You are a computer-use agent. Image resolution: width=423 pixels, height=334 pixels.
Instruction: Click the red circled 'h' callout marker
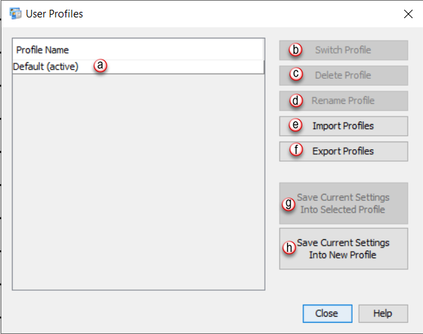289,248
